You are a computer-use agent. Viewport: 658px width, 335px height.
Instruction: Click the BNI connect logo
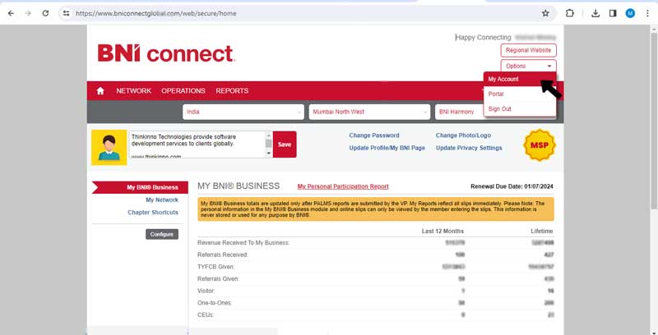pyautogui.click(x=166, y=53)
